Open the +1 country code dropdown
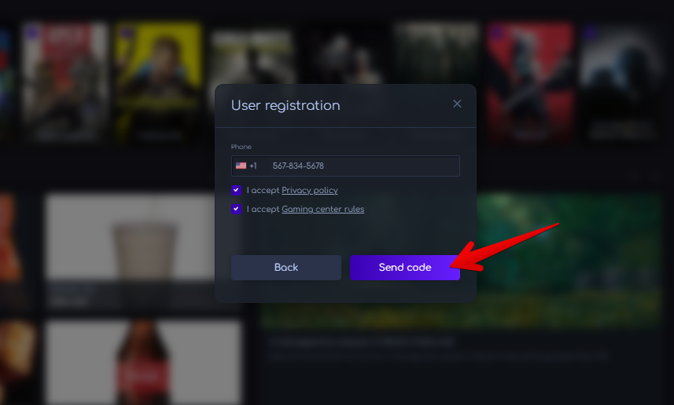The height and width of the screenshot is (405, 674). point(253,166)
